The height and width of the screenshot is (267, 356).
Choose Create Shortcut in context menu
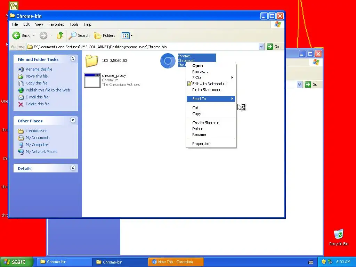[x=211, y=123]
